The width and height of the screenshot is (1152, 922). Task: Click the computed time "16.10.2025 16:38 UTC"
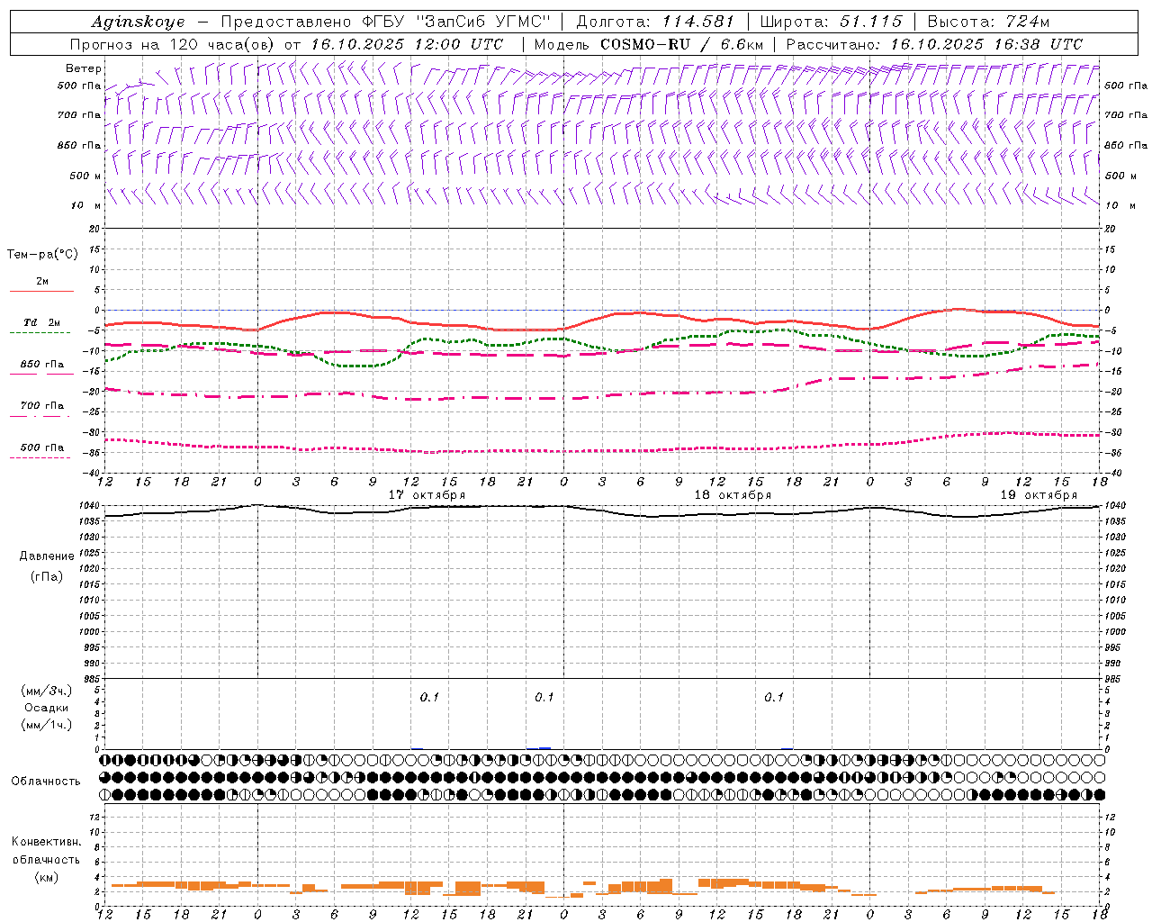point(986,44)
